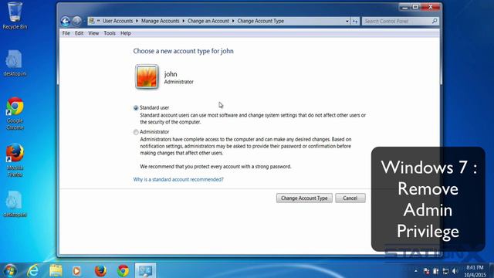Screen dimensions: 494x278
Task: Click the search magnifier icon
Action: [x=435, y=21]
